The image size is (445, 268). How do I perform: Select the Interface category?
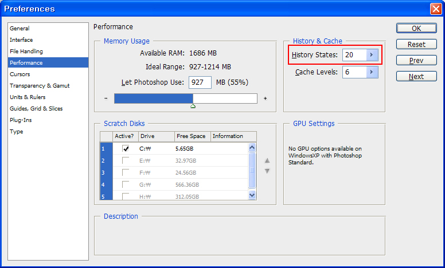point(21,40)
